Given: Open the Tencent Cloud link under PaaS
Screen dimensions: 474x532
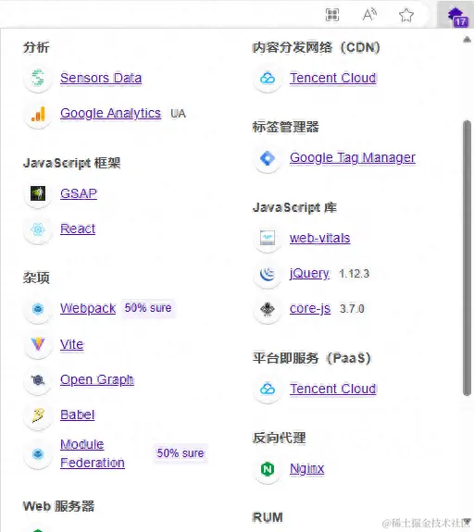Looking at the screenshot, I should pyautogui.click(x=333, y=389).
